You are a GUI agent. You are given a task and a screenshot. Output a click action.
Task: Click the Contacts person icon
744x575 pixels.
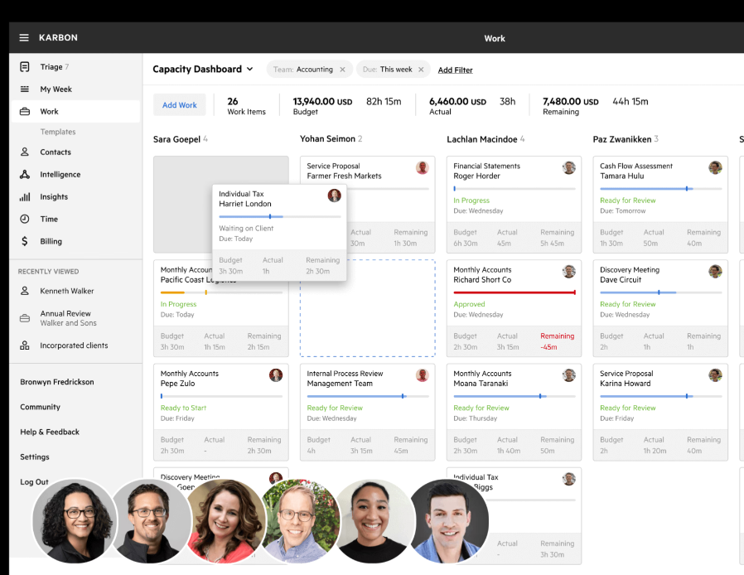(x=25, y=152)
